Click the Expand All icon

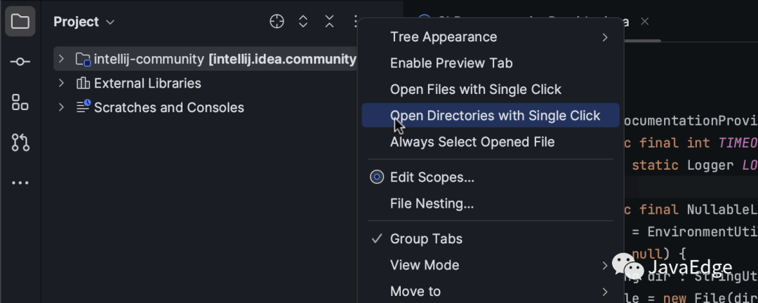pos(303,22)
